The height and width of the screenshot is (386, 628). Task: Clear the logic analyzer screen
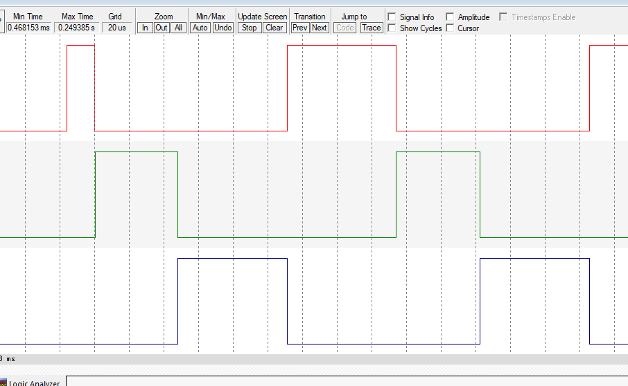pos(274,28)
